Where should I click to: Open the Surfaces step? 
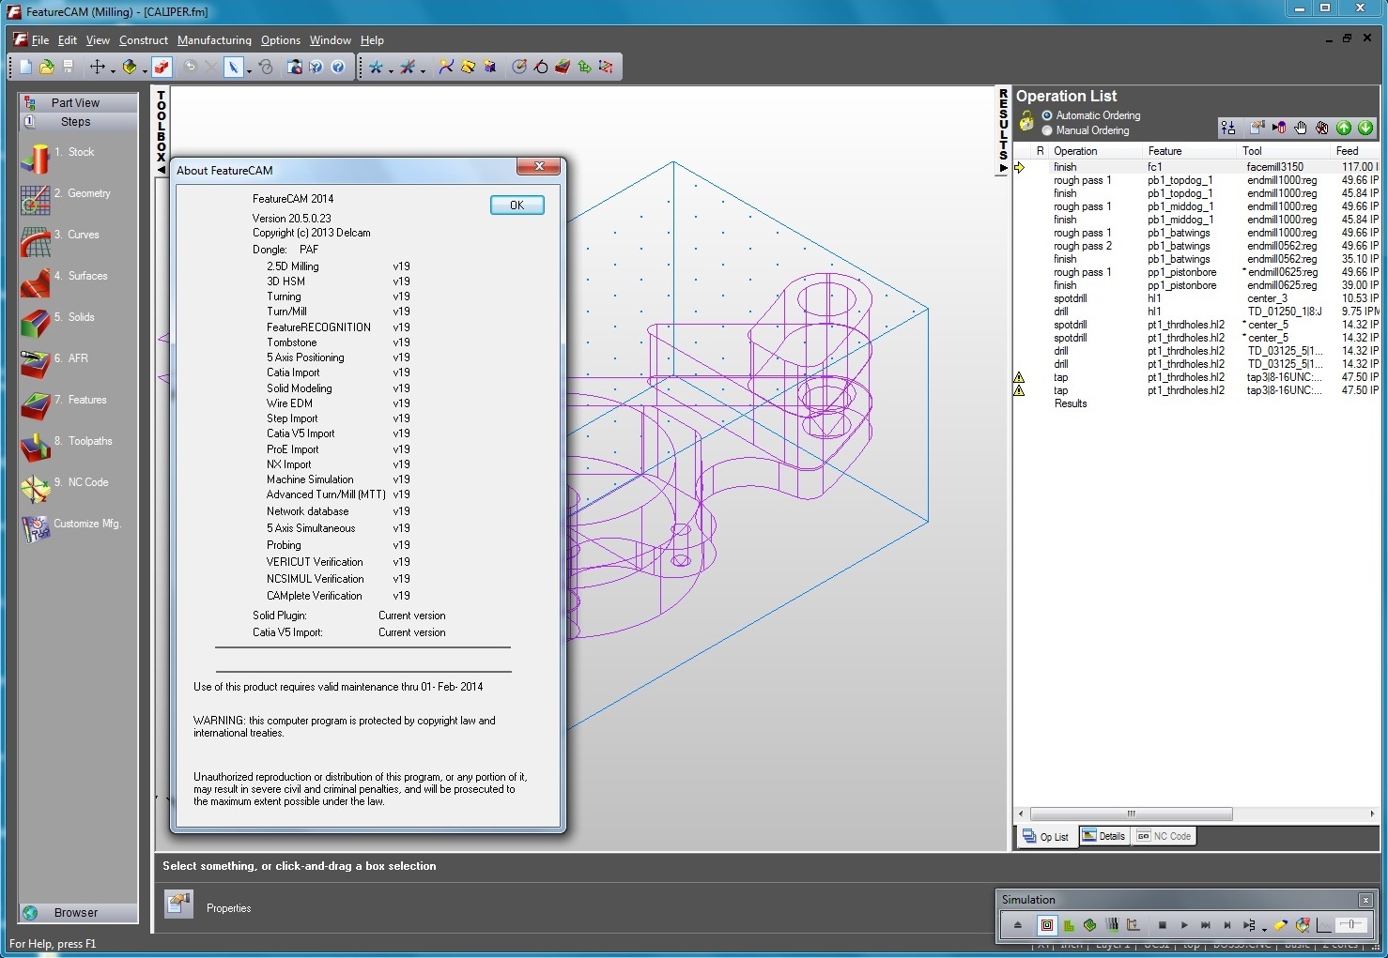(64, 281)
